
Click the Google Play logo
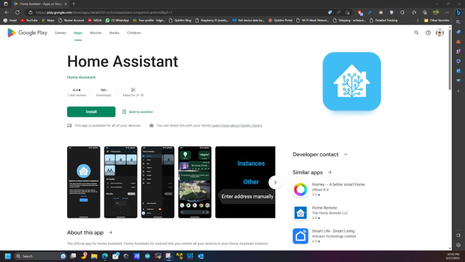click(27, 32)
